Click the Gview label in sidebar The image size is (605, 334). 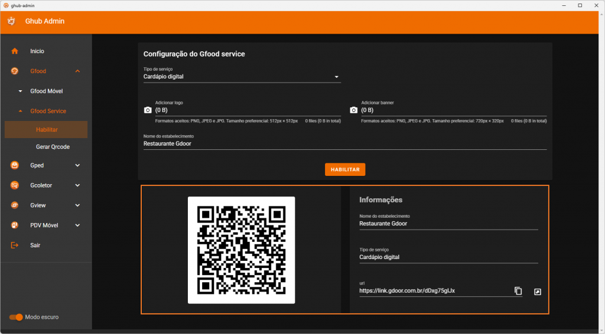[38, 205]
